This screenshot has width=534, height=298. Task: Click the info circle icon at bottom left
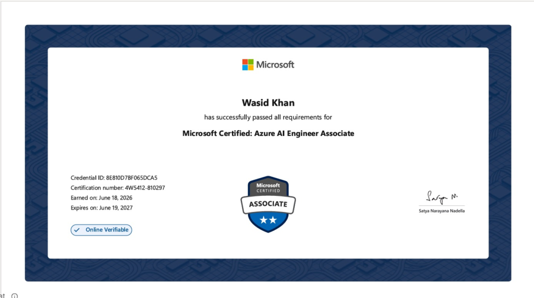coord(14,296)
